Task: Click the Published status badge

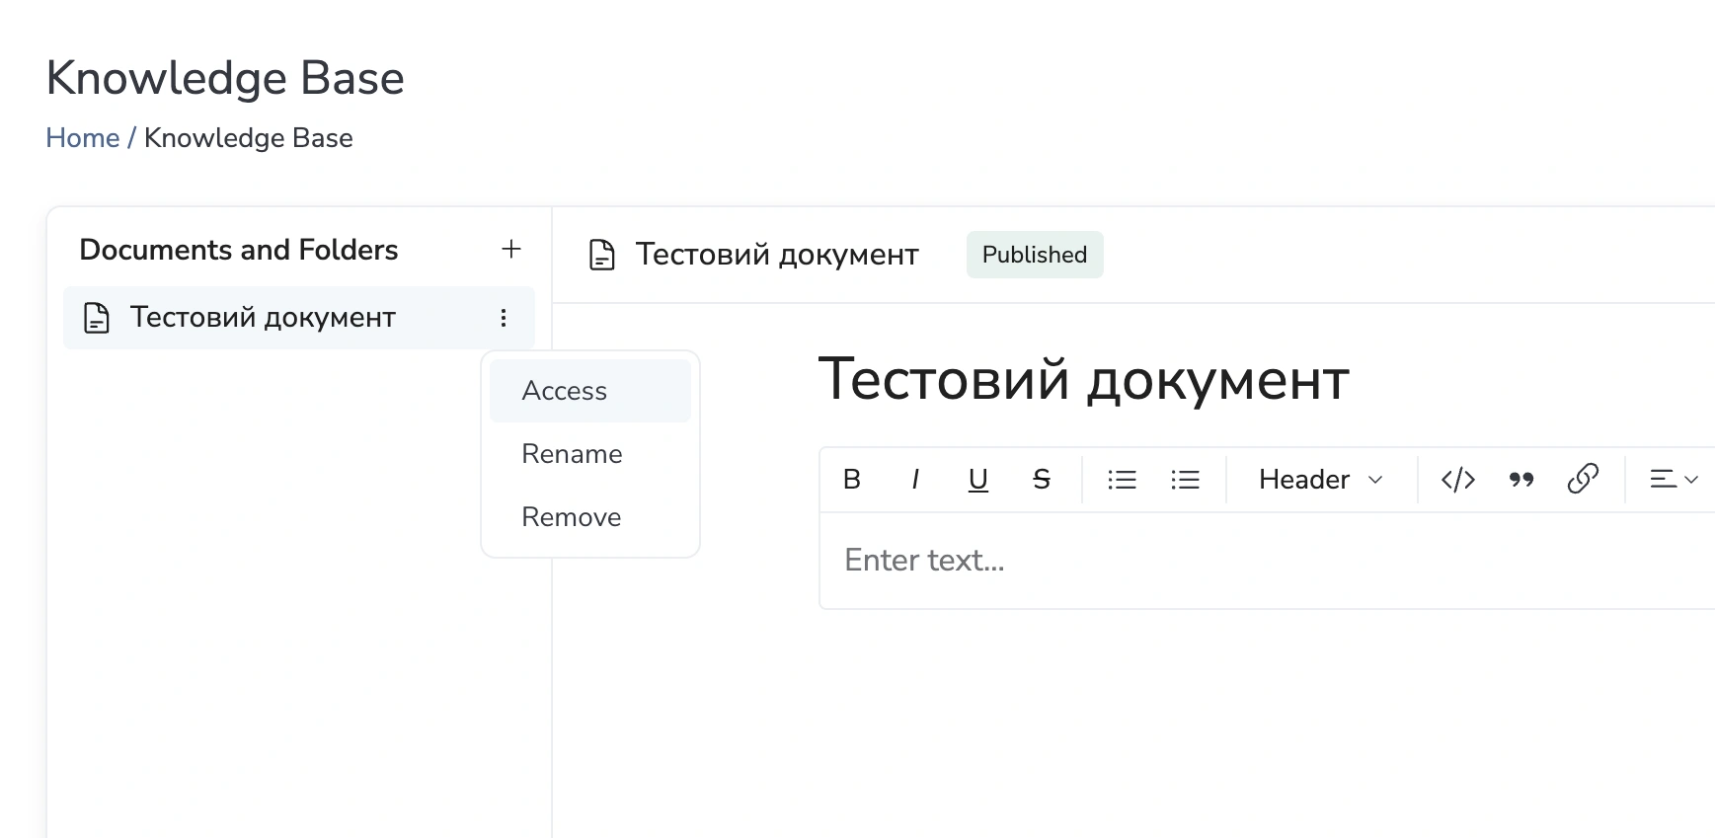Action: [x=1035, y=255]
